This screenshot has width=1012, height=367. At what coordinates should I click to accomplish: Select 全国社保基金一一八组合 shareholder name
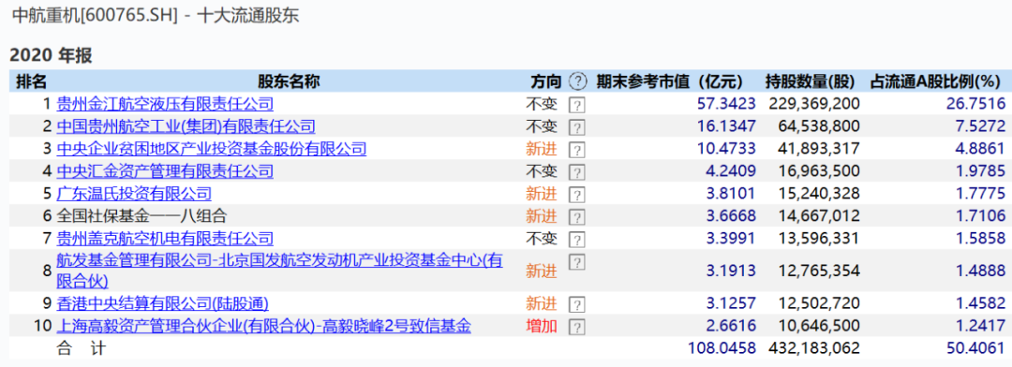[142, 215]
